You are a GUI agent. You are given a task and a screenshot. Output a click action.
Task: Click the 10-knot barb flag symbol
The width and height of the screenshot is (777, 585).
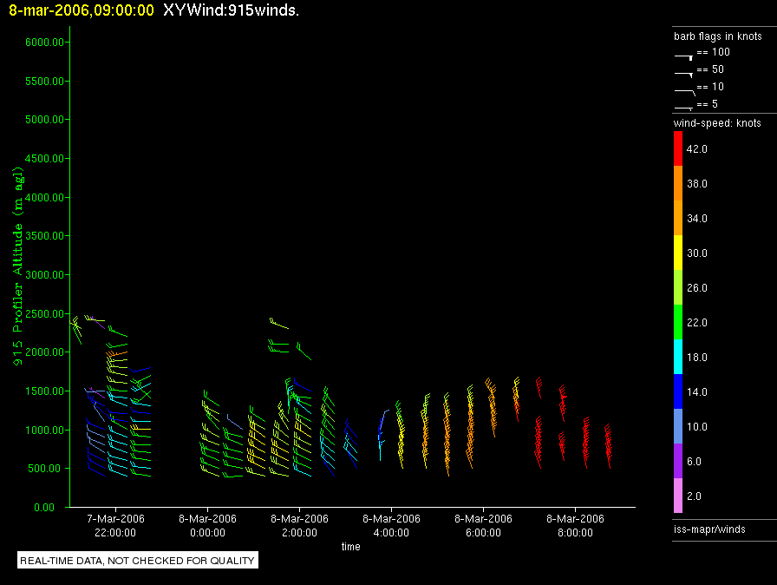tap(684, 89)
